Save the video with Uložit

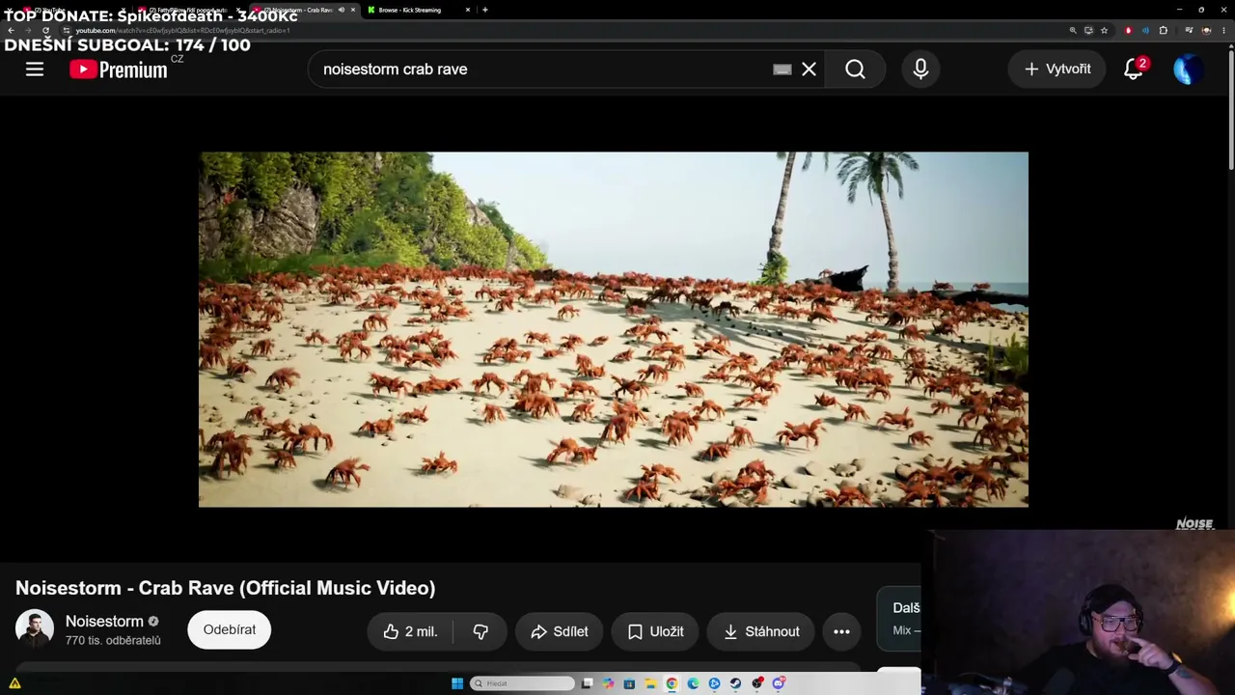pos(655,631)
